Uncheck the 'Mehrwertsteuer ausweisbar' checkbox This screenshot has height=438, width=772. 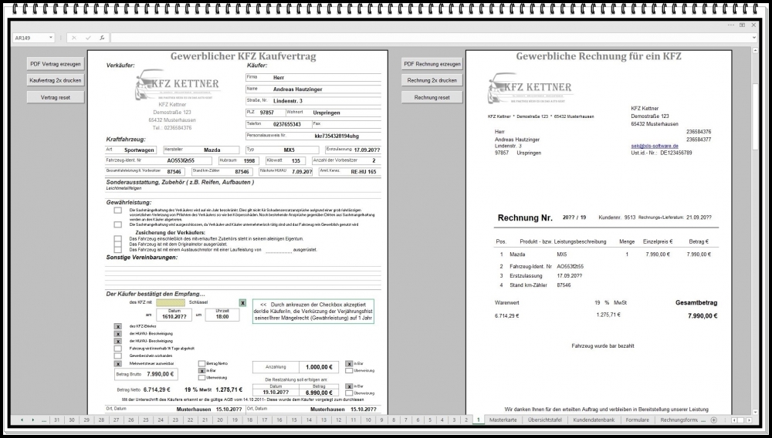point(117,364)
